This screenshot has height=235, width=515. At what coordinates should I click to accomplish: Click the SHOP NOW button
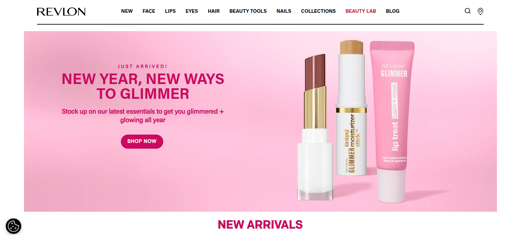(x=142, y=141)
